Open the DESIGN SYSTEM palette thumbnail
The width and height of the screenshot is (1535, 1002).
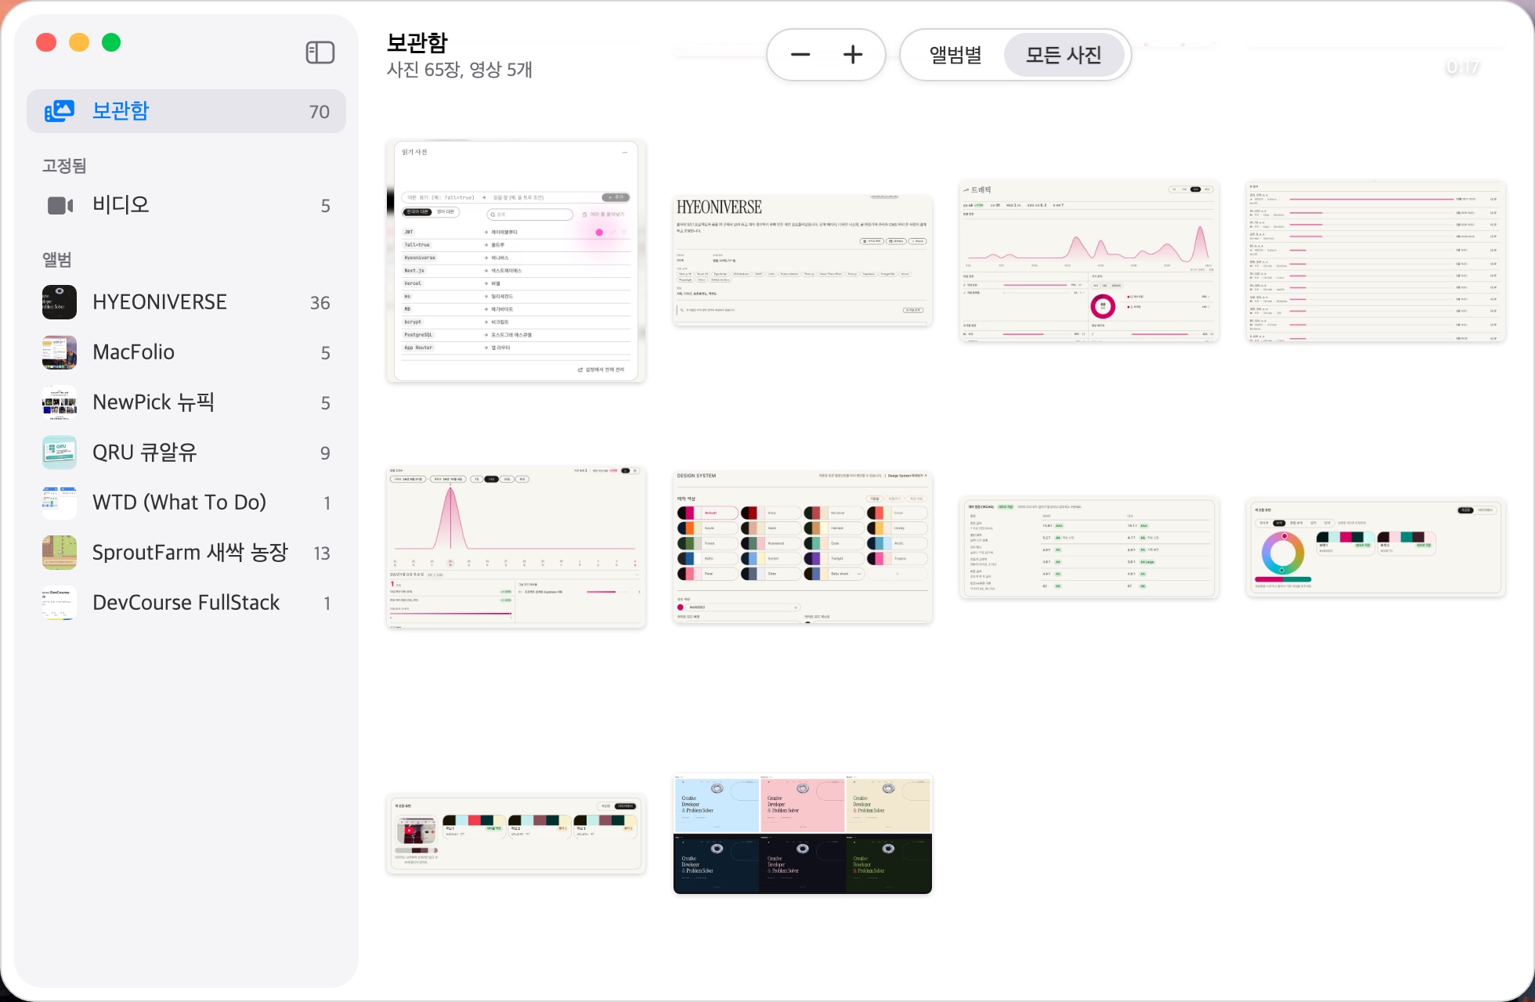pos(803,547)
